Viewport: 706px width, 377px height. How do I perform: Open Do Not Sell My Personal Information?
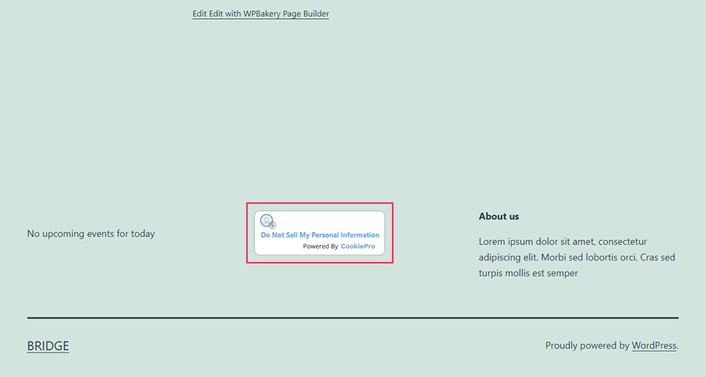320,235
